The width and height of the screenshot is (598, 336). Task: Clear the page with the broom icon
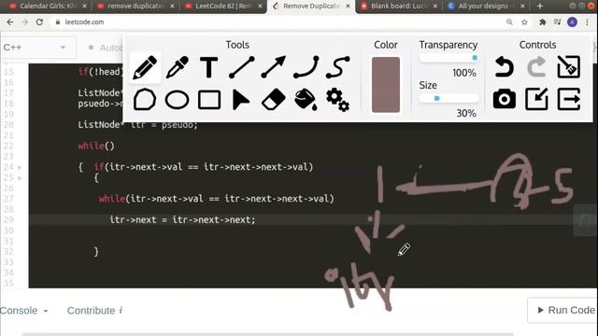tap(569, 67)
